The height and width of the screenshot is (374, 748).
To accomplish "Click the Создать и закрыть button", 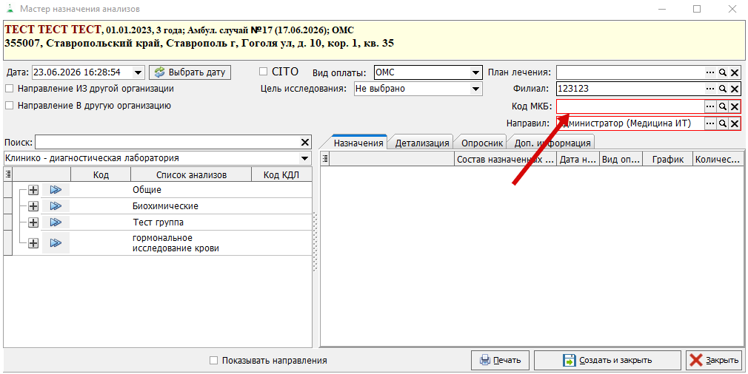I will 607,360.
